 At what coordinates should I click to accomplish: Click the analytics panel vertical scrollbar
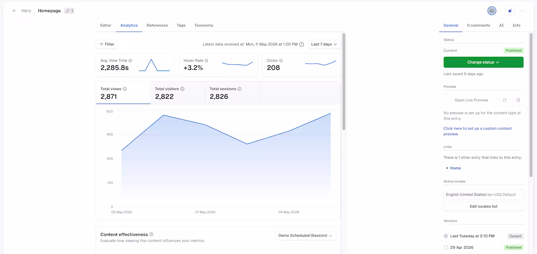(344, 81)
